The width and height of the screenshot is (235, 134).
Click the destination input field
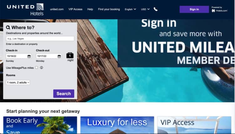(x=40, y=38)
